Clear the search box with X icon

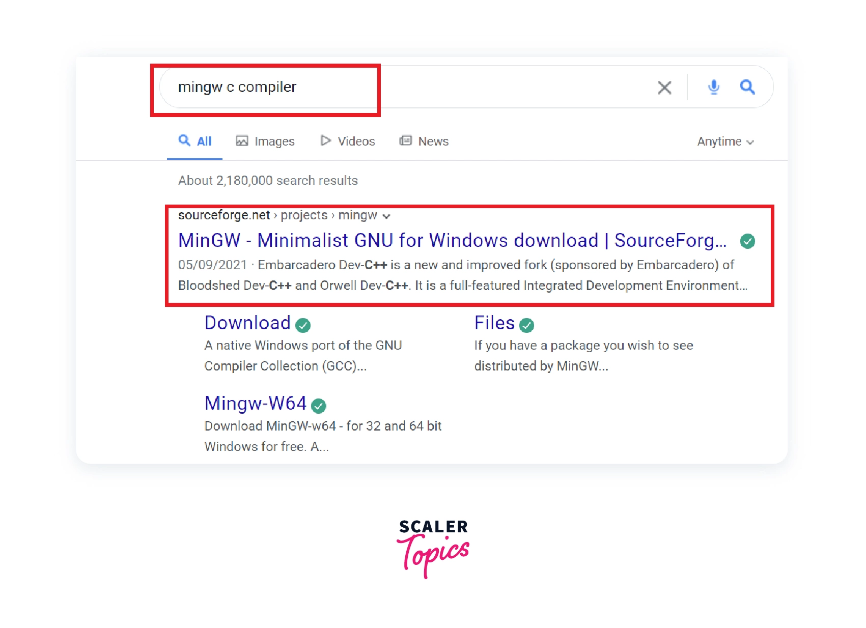[664, 88]
